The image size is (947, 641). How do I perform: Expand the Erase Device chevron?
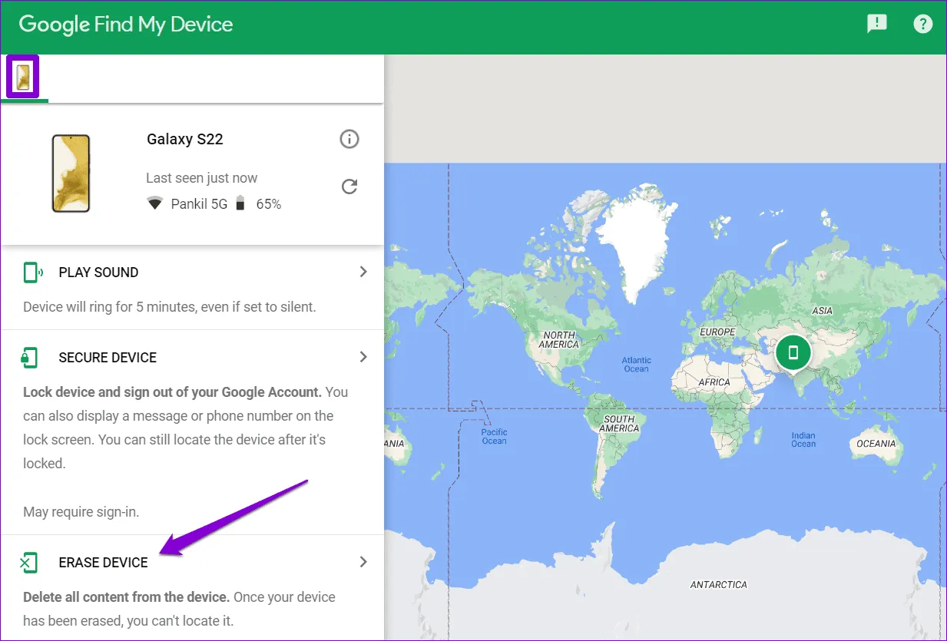point(363,562)
